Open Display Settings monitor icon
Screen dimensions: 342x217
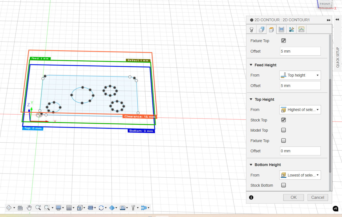coord(58,208)
